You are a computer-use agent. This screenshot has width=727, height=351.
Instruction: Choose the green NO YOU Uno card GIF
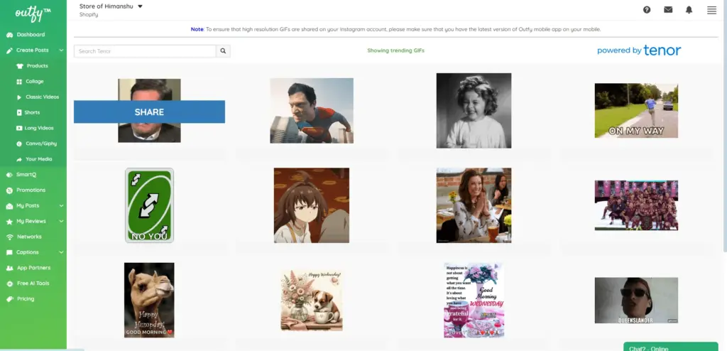click(x=149, y=205)
